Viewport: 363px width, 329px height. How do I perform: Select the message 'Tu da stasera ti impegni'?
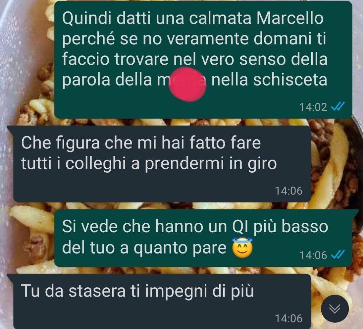[162, 302]
